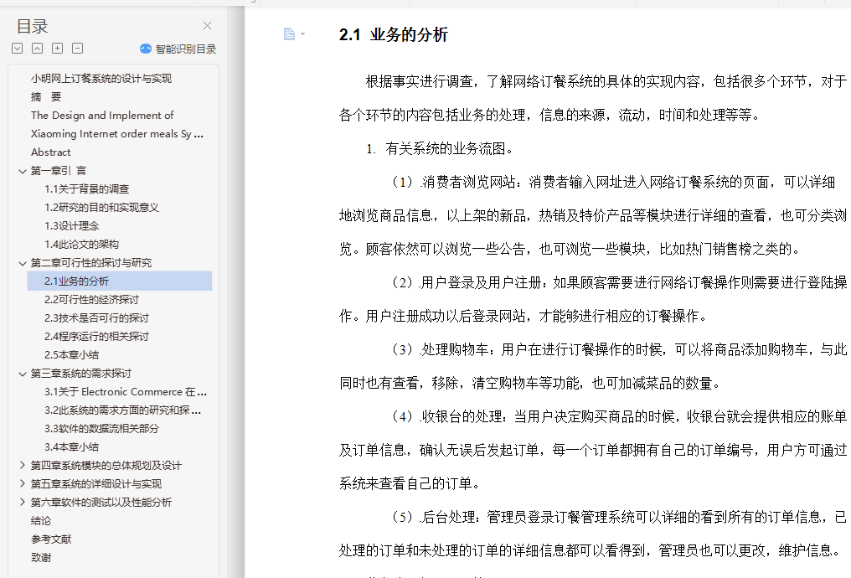This screenshot has height=578, width=851.
Task: Select The Design and Implement of entry
Action: [102, 115]
